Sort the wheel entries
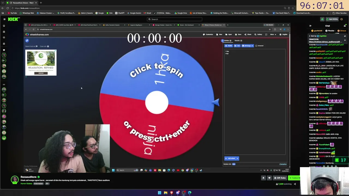 pos(237,46)
